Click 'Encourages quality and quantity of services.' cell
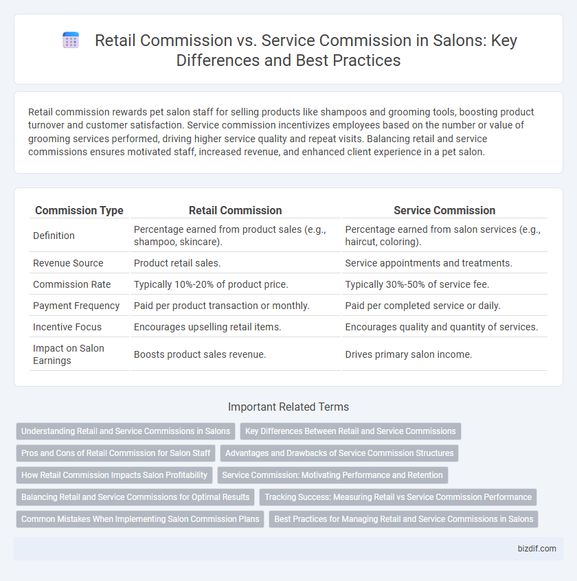Image resolution: width=577 pixels, height=581 pixels. point(444,327)
